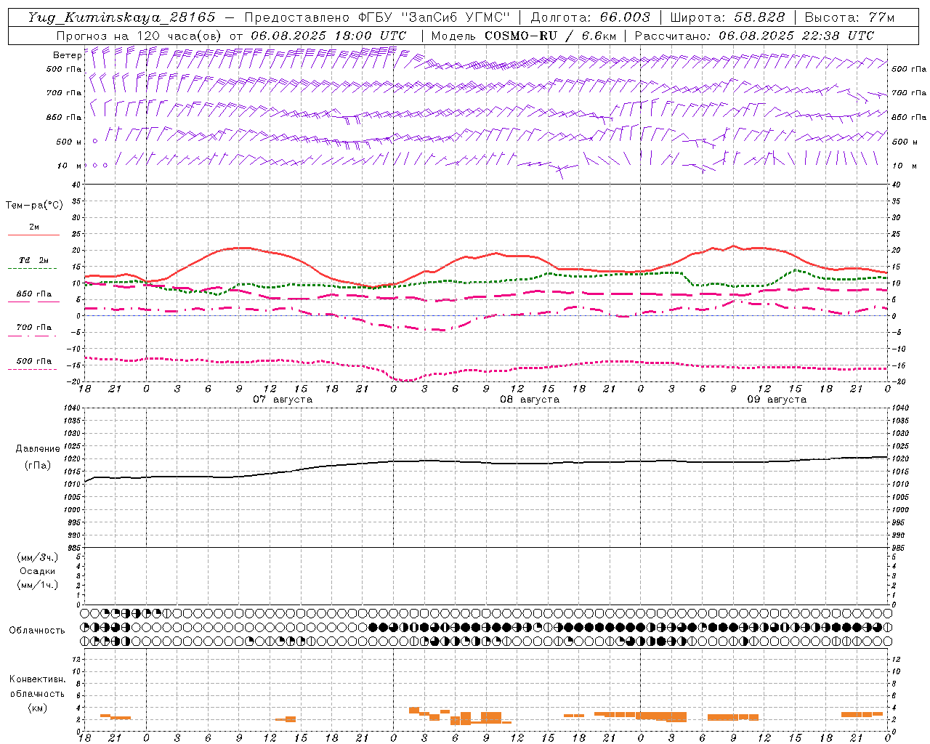Click the 09 августа date label
Image resolution: width=930 pixels, height=744 pixels.
pyautogui.click(x=777, y=400)
